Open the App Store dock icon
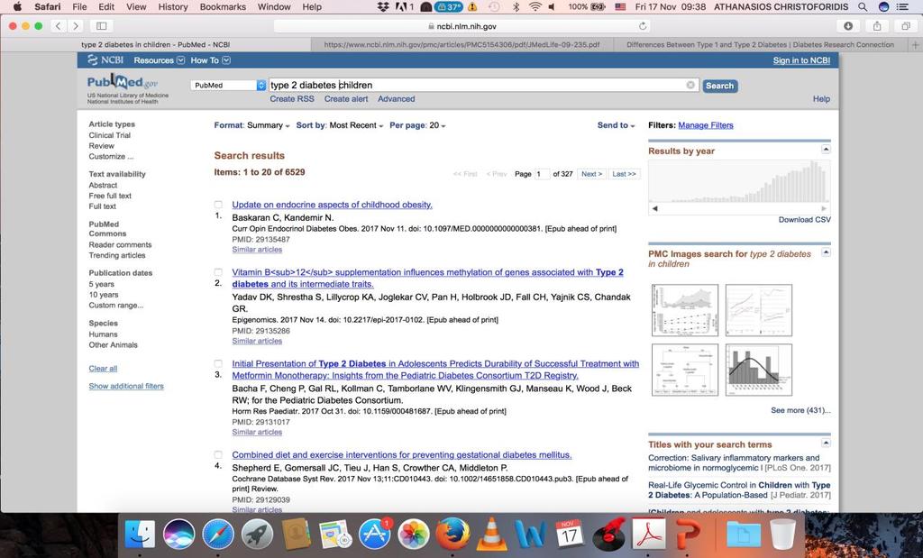 (x=374, y=535)
